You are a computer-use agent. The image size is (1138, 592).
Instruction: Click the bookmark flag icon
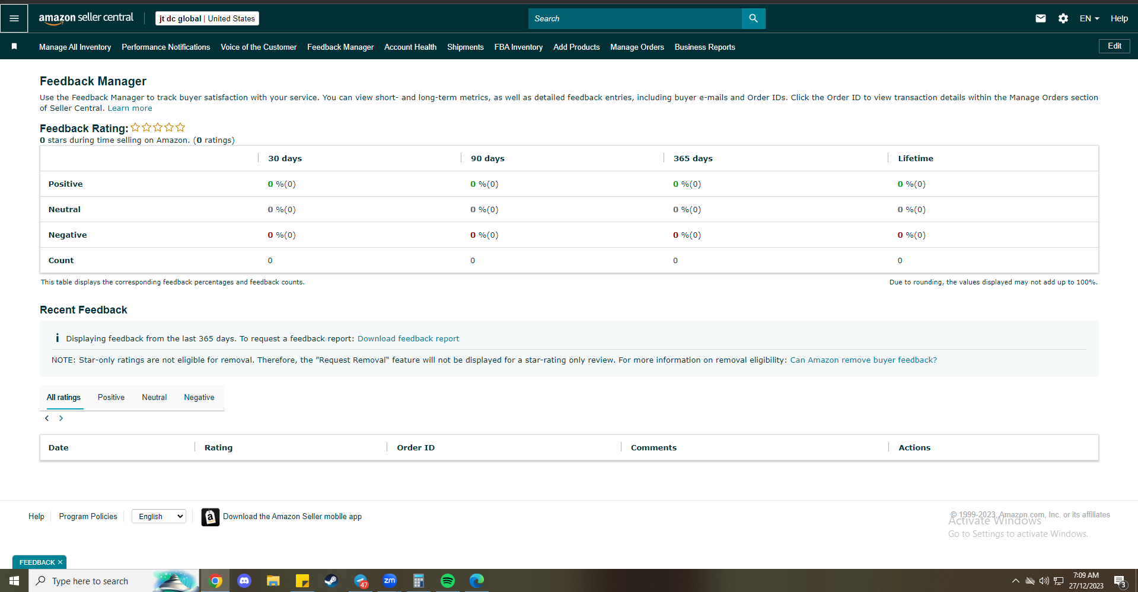click(14, 46)
